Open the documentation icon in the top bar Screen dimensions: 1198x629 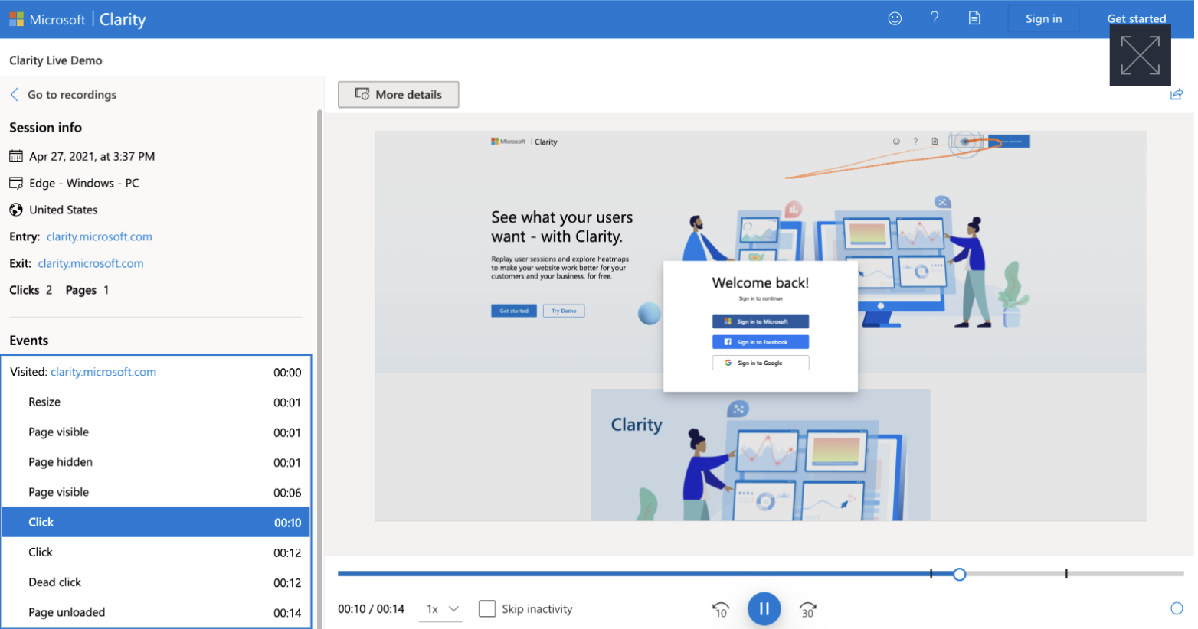point(974,18)
